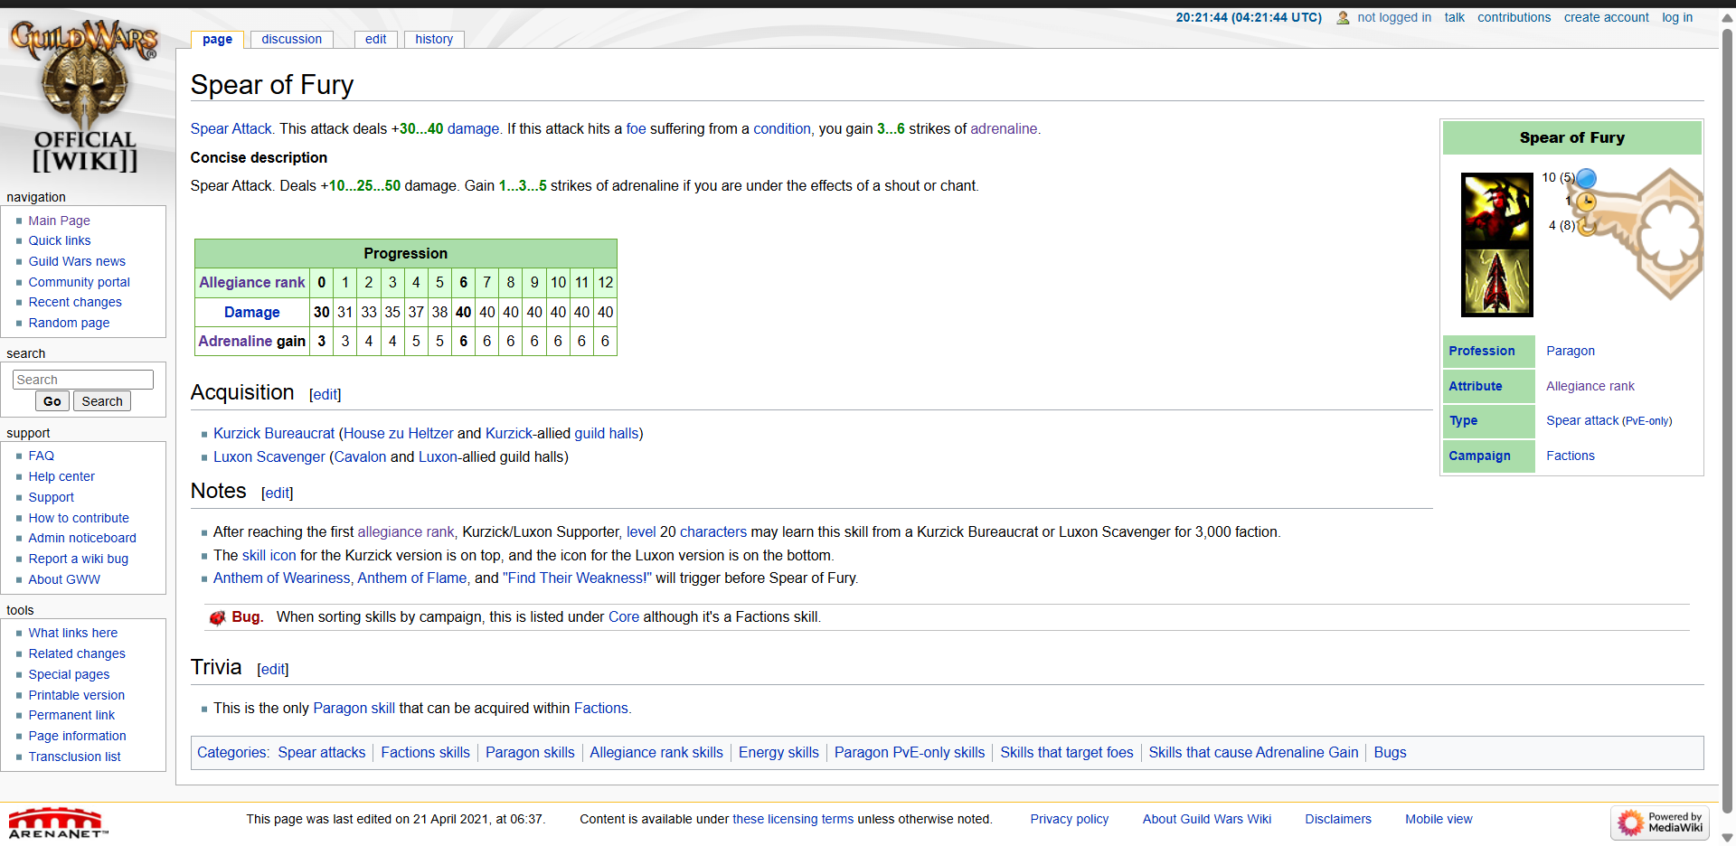
Task: Open the Luxon Spear of Fury skill icon
Action: click(1496, 281)
